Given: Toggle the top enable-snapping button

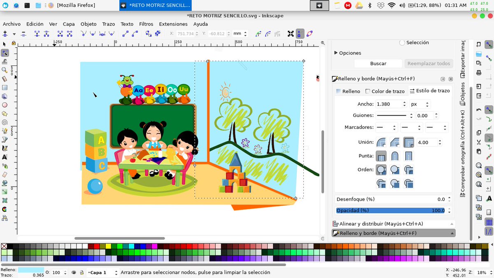Looking at the screenshot, I should click(x=489, y=44).
